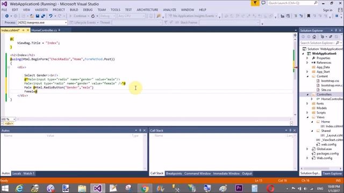Click the Break All pause icon

coord(337,16)
